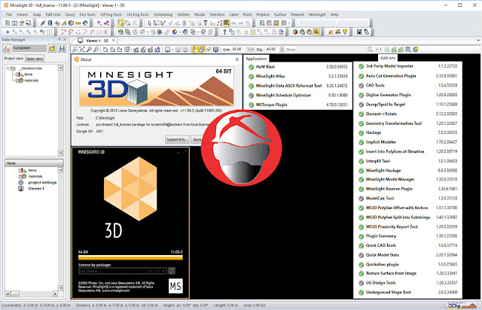Click the Plane input field

[x=331, y=50]
